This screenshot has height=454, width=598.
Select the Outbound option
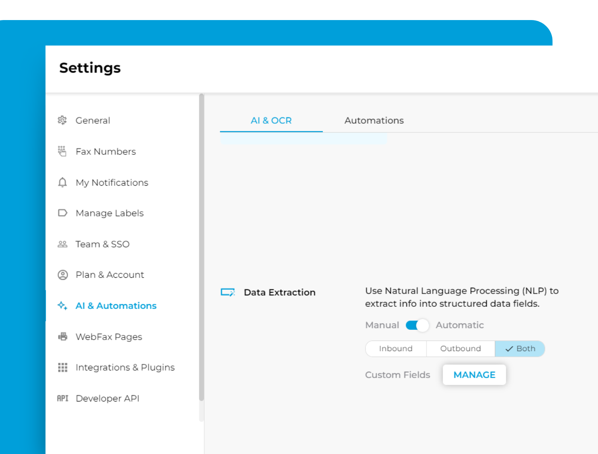point(460,349)
